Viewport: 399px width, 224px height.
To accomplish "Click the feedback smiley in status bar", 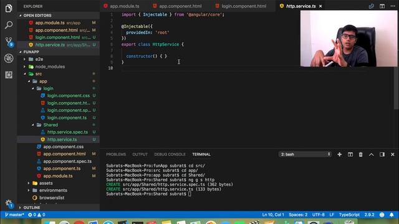I will pyautogui.click(x=382, y=215).
